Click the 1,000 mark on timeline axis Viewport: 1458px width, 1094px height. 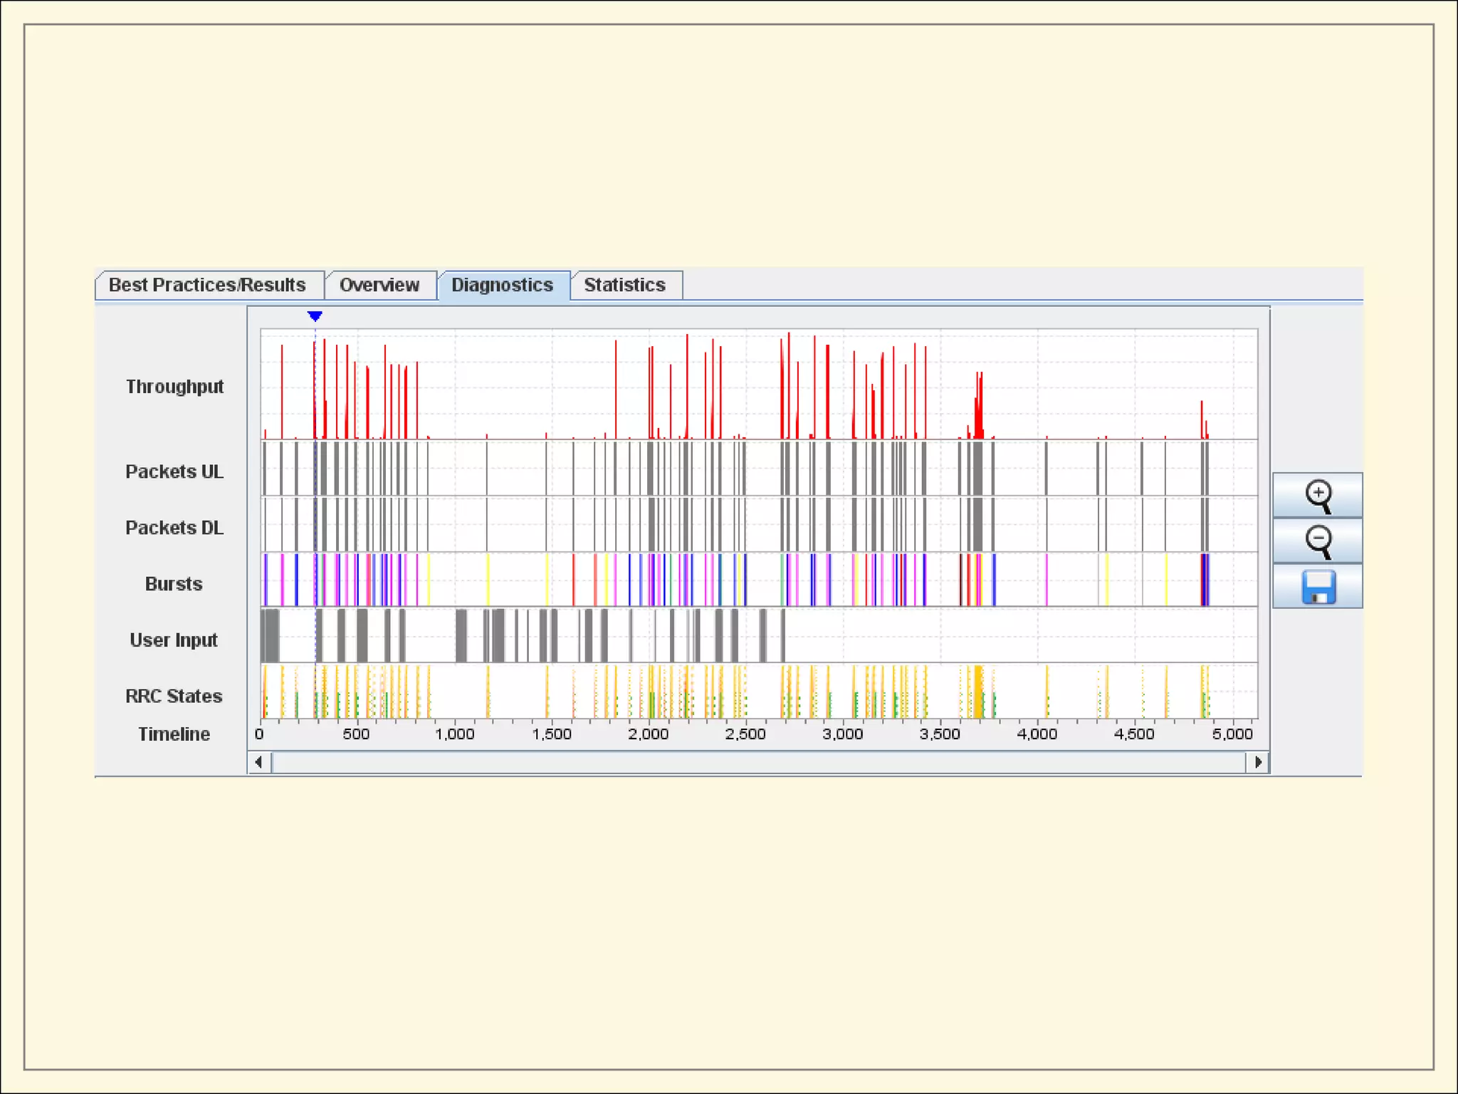pos(454,734)
